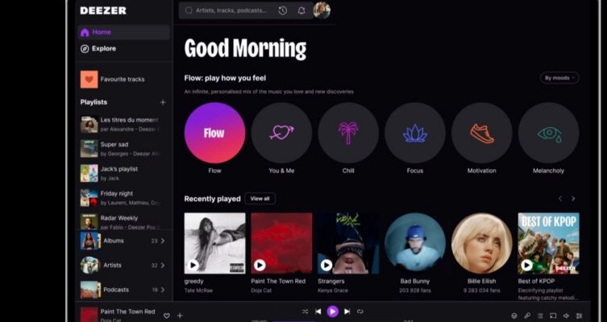Open Billie Eilish artist thumbnail
Image resolution: width=607 pixels, height=322 pixels.
tap(481, 243)
